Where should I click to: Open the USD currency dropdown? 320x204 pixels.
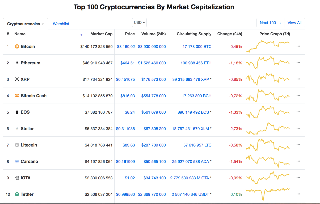(x=139, y=23)
